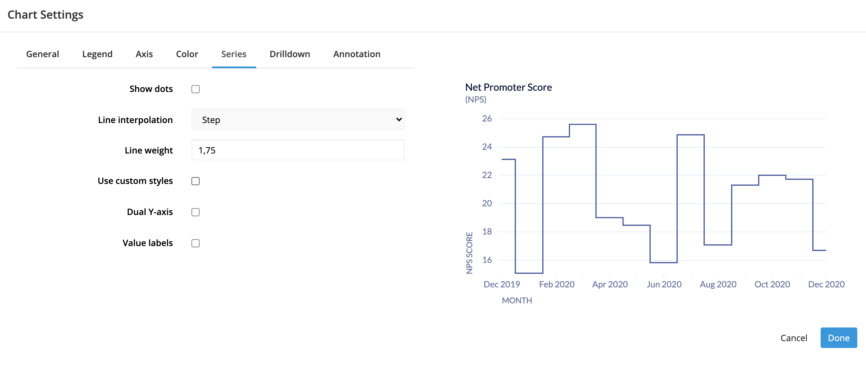Select the Axis tab
Screen dimensions: 866x366
144,54
